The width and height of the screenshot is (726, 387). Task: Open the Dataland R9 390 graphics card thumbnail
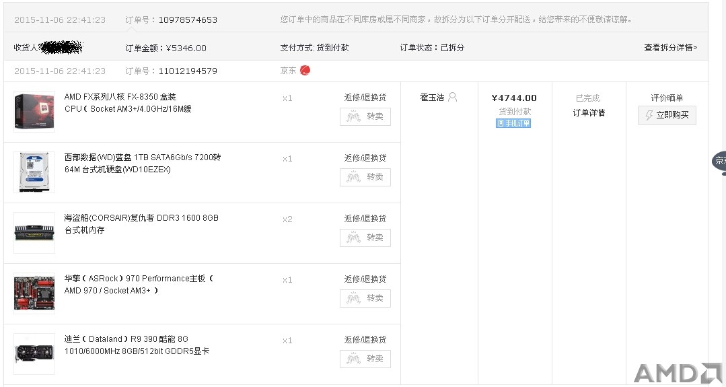[34, 354]
